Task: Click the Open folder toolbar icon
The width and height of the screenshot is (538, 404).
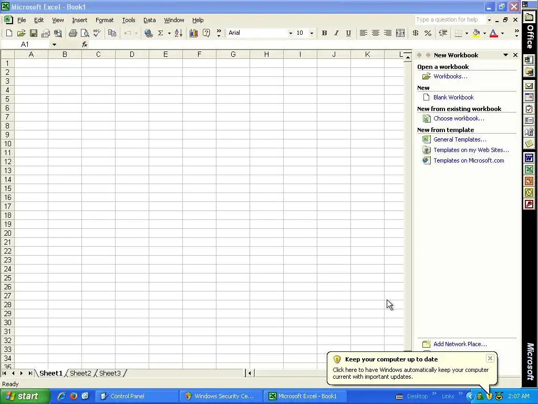Action: (21, 33)
